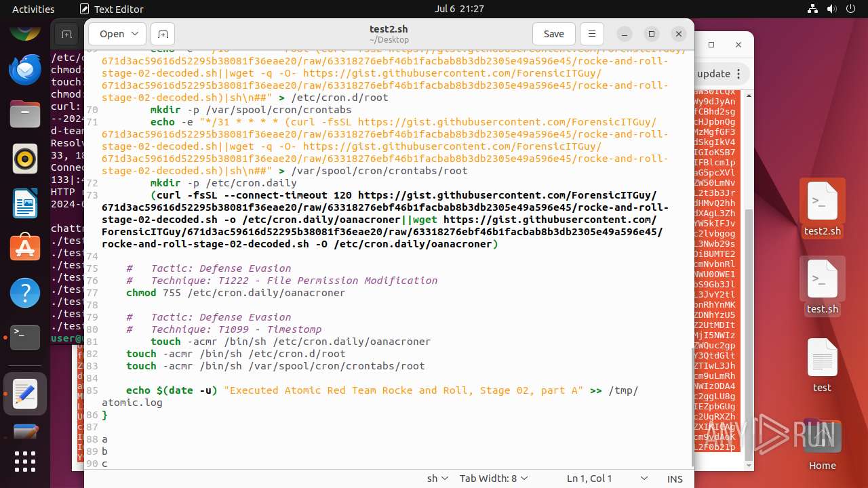This screenshot has width=868, height=488.
Task: Click touch -acmr line for /etc/cron.d/root
Action: click(x=236, y=354)
